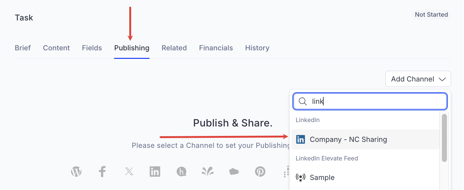The width and height of the screenshot is (464, 190).
Task: Click the LinkedIn channel icon
Action: tap(155, 171)
